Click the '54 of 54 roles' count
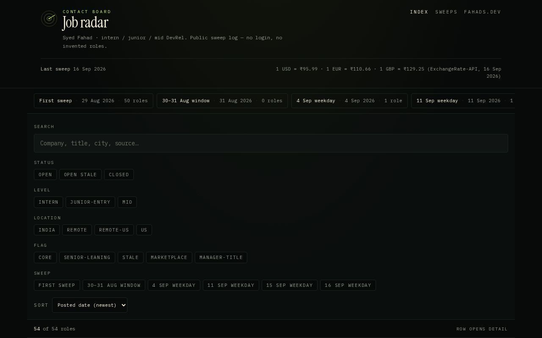The image size is (542, 338). pos(55,329)
